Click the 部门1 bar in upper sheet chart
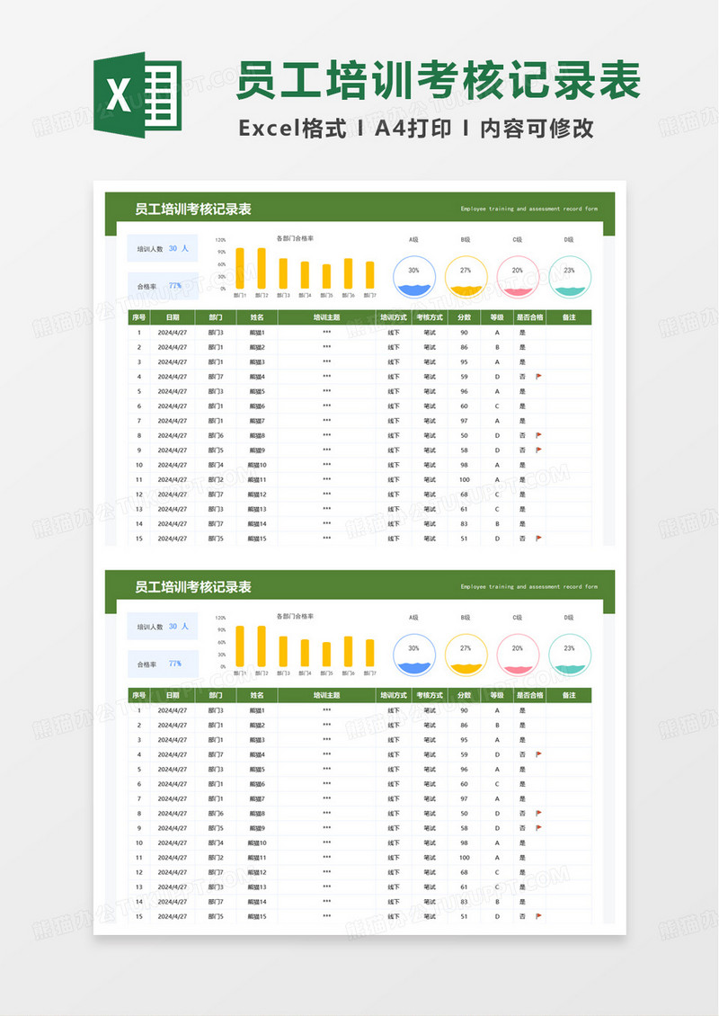Viewport: 719px width, 1016px height. (240, 268)
